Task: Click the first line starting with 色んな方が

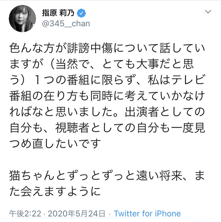Action: click(107, 48)
